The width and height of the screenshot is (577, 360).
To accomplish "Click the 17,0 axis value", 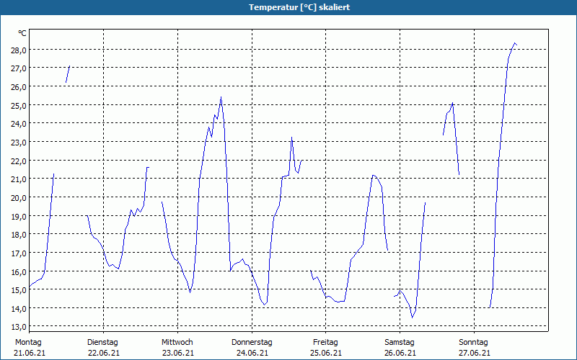I will click(19, 253).
